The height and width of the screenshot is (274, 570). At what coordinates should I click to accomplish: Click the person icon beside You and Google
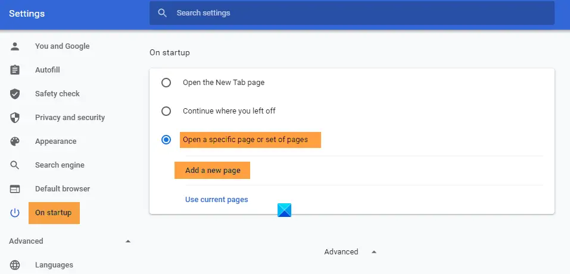[x=15, y=46]
